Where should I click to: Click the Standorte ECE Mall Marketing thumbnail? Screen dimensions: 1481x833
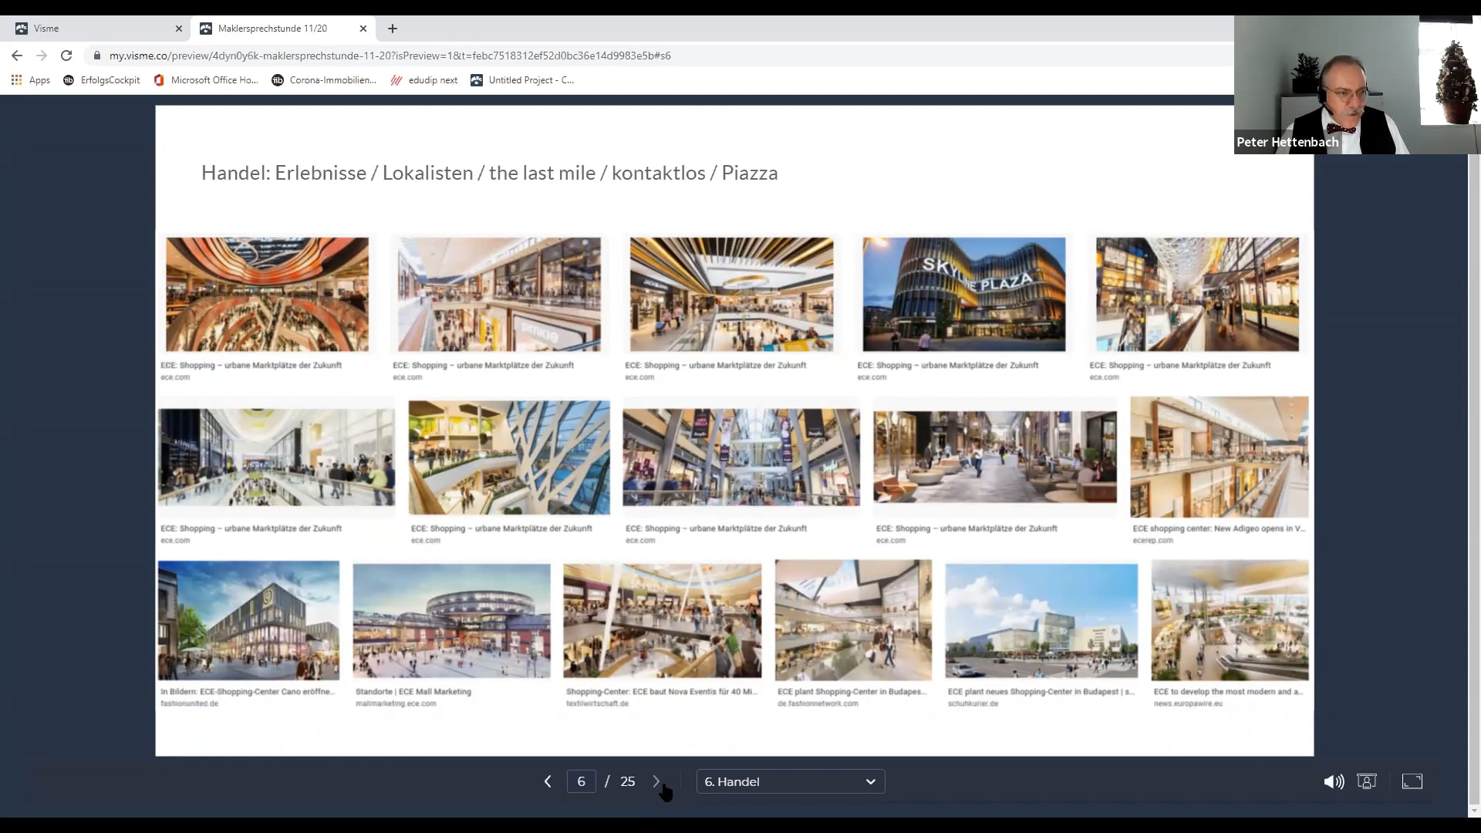tap(451, 621)
